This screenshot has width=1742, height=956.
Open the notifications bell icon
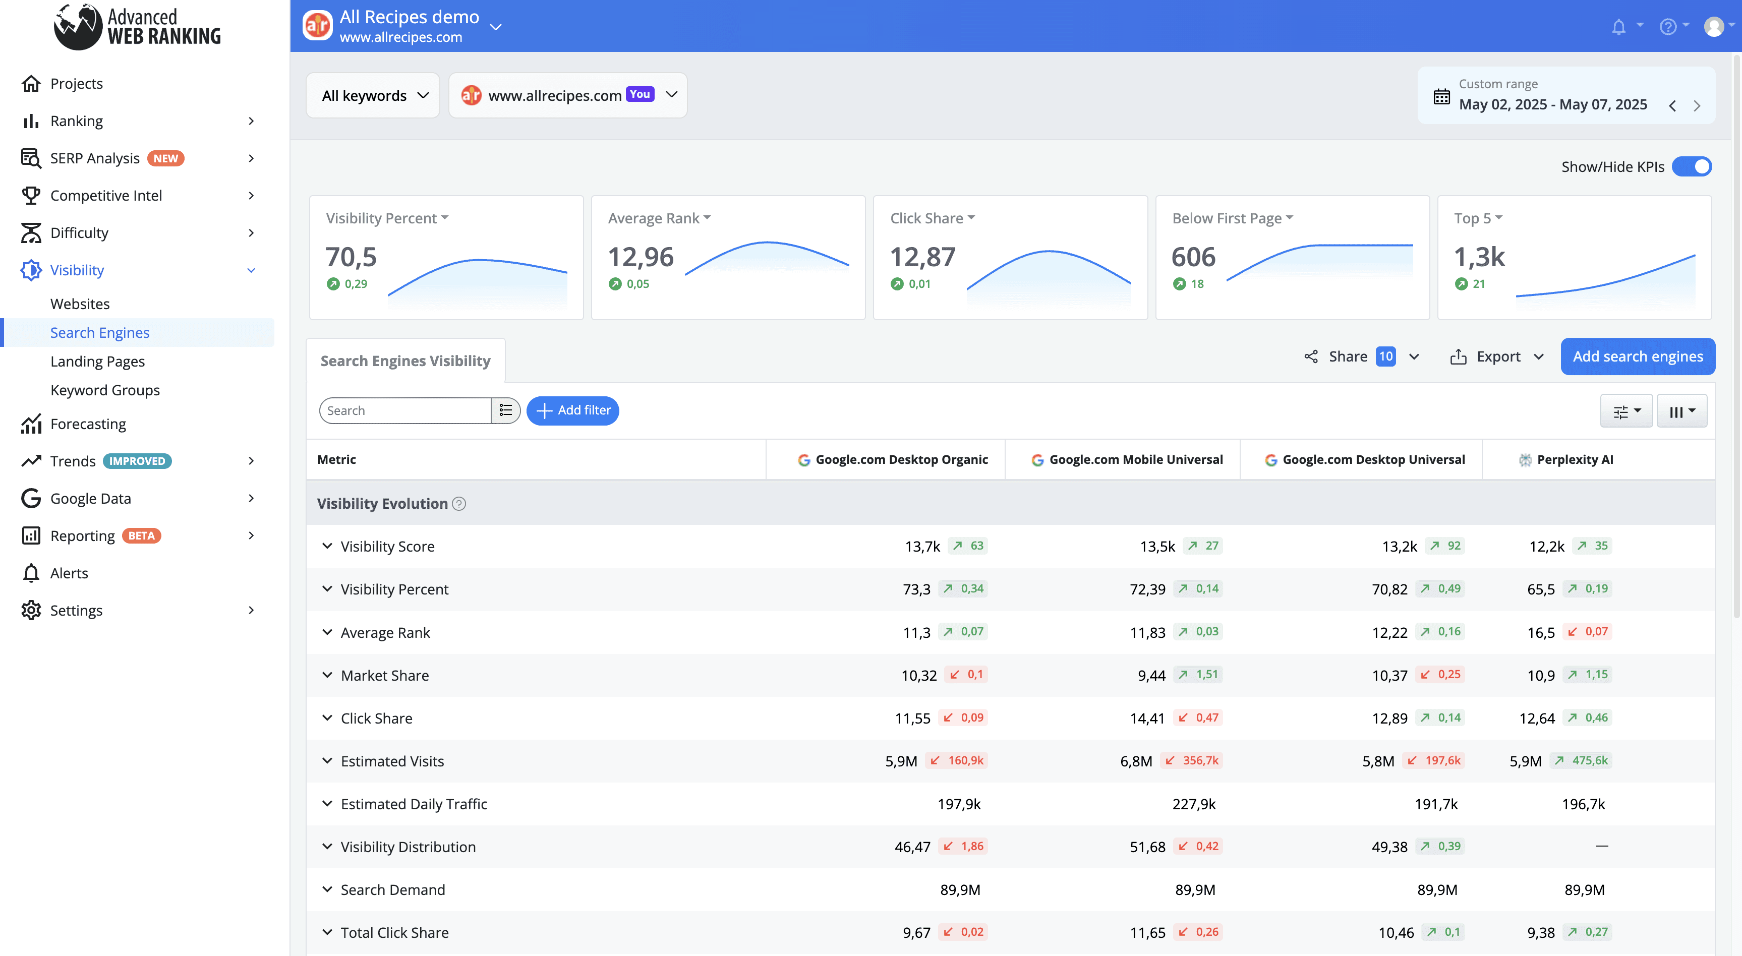pyautogui.click(x=1618, y=26)
